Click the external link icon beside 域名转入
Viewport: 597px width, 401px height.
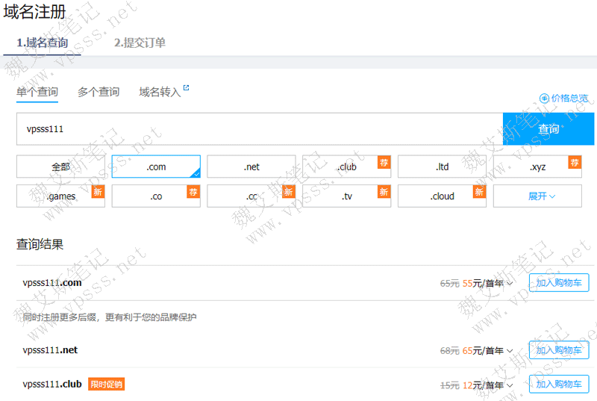pyautogui.click(x=187, y=89)
